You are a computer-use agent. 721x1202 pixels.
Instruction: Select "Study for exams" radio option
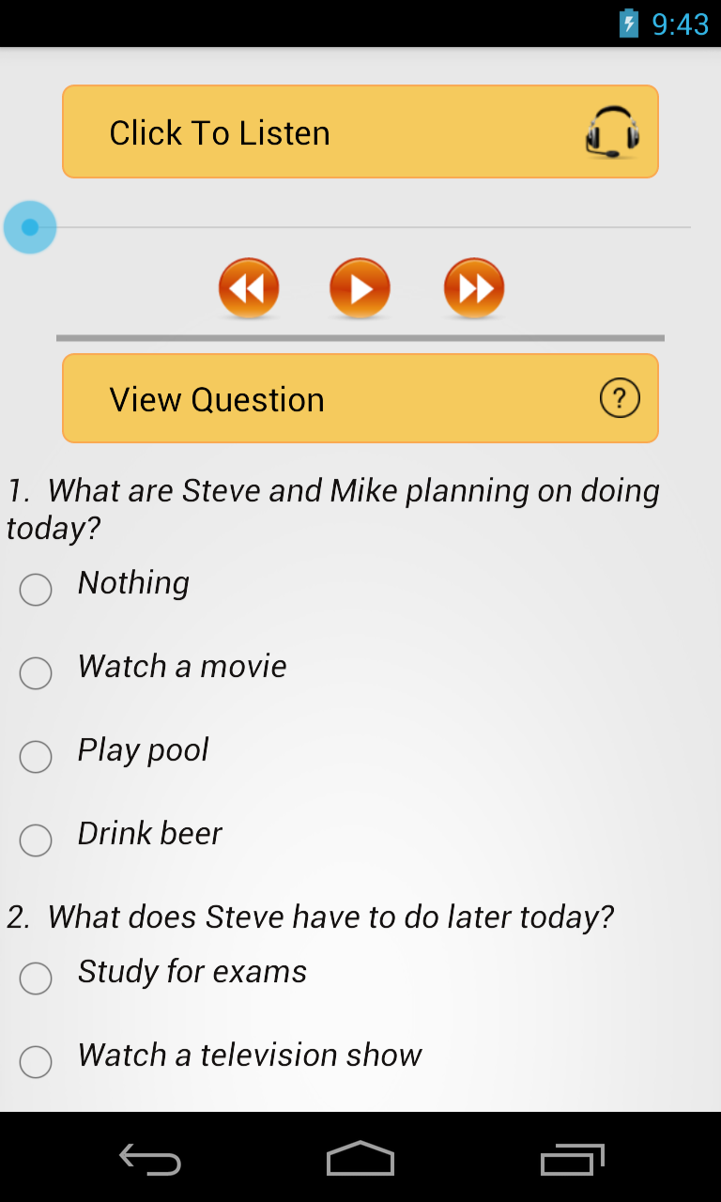pos(36,979)
